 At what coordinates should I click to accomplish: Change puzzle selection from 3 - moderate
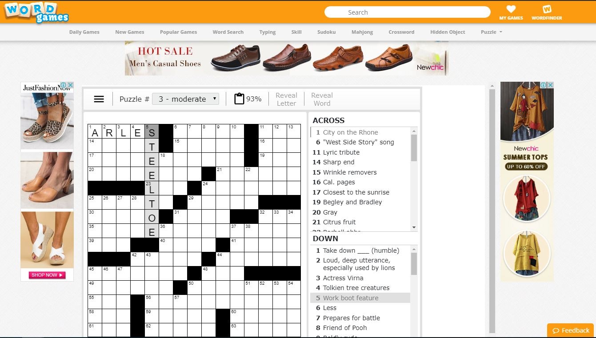pyautogui.click(x=185, y=99)
